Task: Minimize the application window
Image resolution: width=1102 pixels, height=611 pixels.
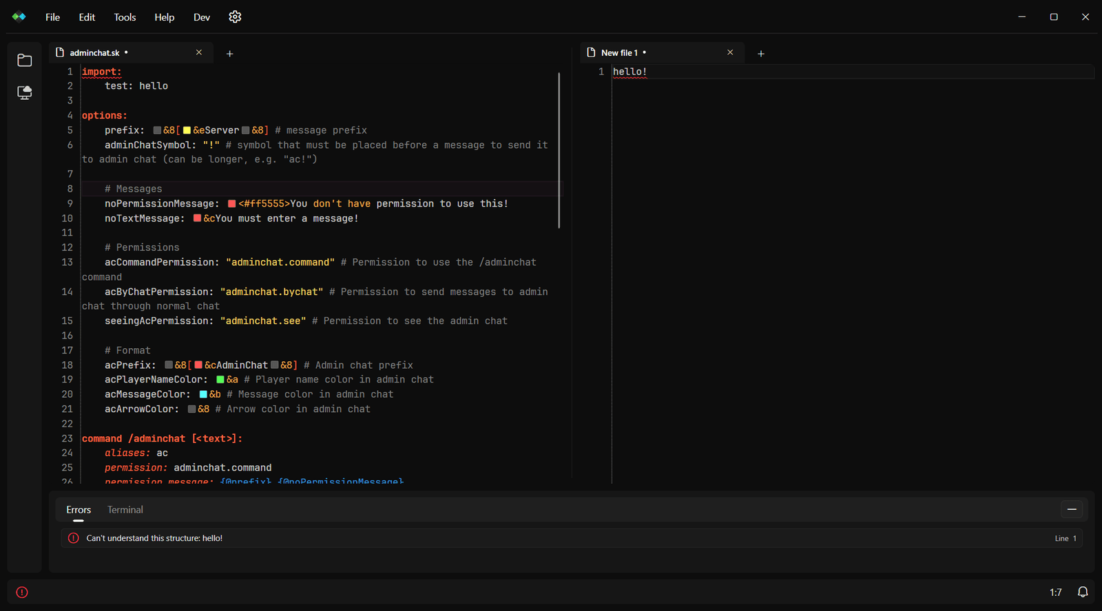Action: (1022, 17)
